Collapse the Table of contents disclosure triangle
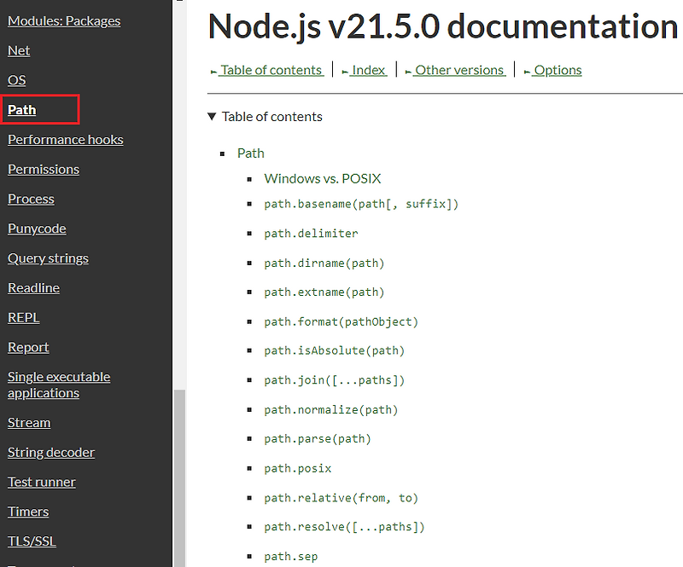 pyautogui.click(x=212, y=117)
